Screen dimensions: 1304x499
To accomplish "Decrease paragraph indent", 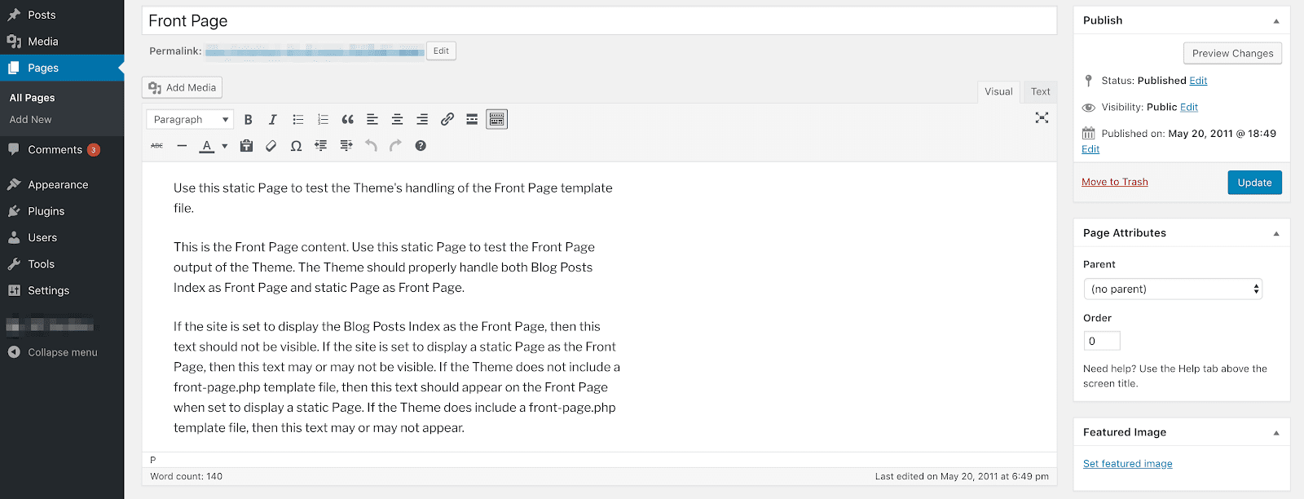I will click(x=321, y=145).
